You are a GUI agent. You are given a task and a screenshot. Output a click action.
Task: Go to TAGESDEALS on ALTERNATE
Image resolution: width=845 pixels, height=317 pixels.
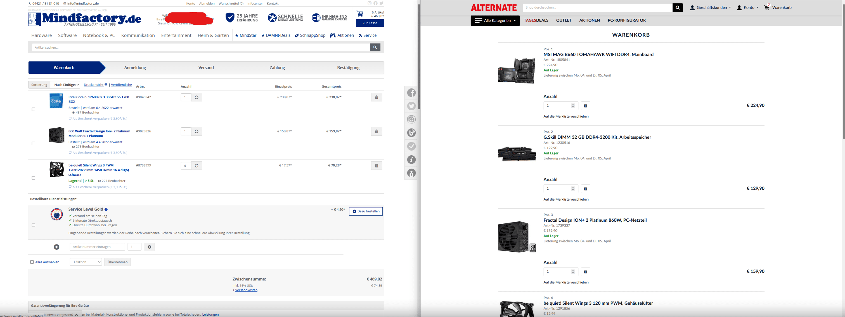[536, 20]
